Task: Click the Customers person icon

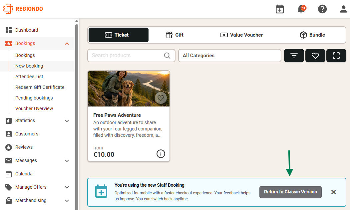Action: click(9, 134)
